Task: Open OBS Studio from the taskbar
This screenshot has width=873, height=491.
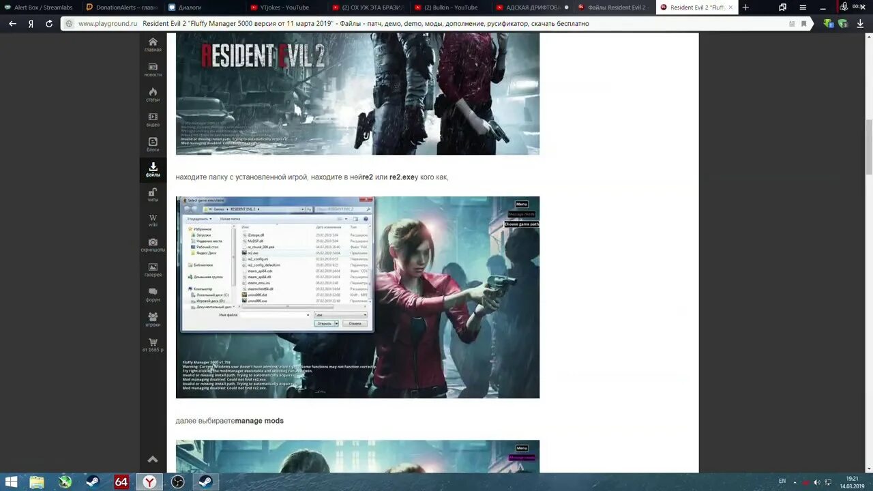Action: pos(177,481)
